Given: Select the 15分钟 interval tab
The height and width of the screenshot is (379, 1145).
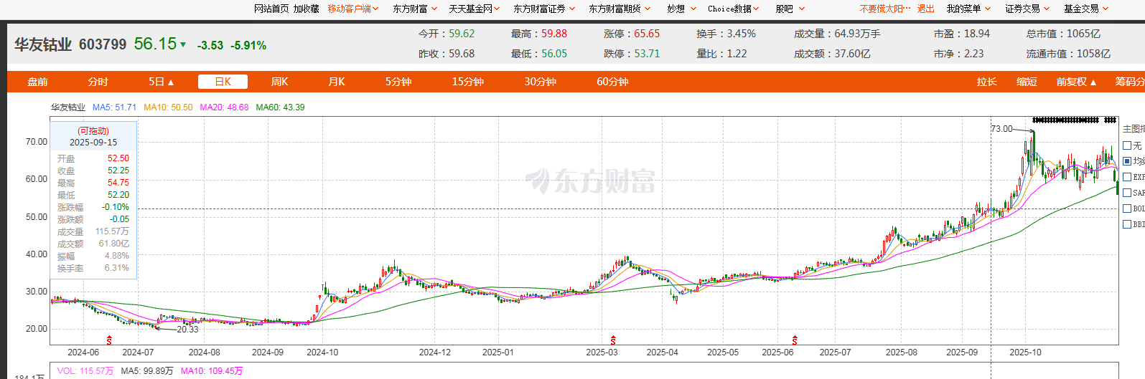Looking at the screenshot, I should (467, 82).
